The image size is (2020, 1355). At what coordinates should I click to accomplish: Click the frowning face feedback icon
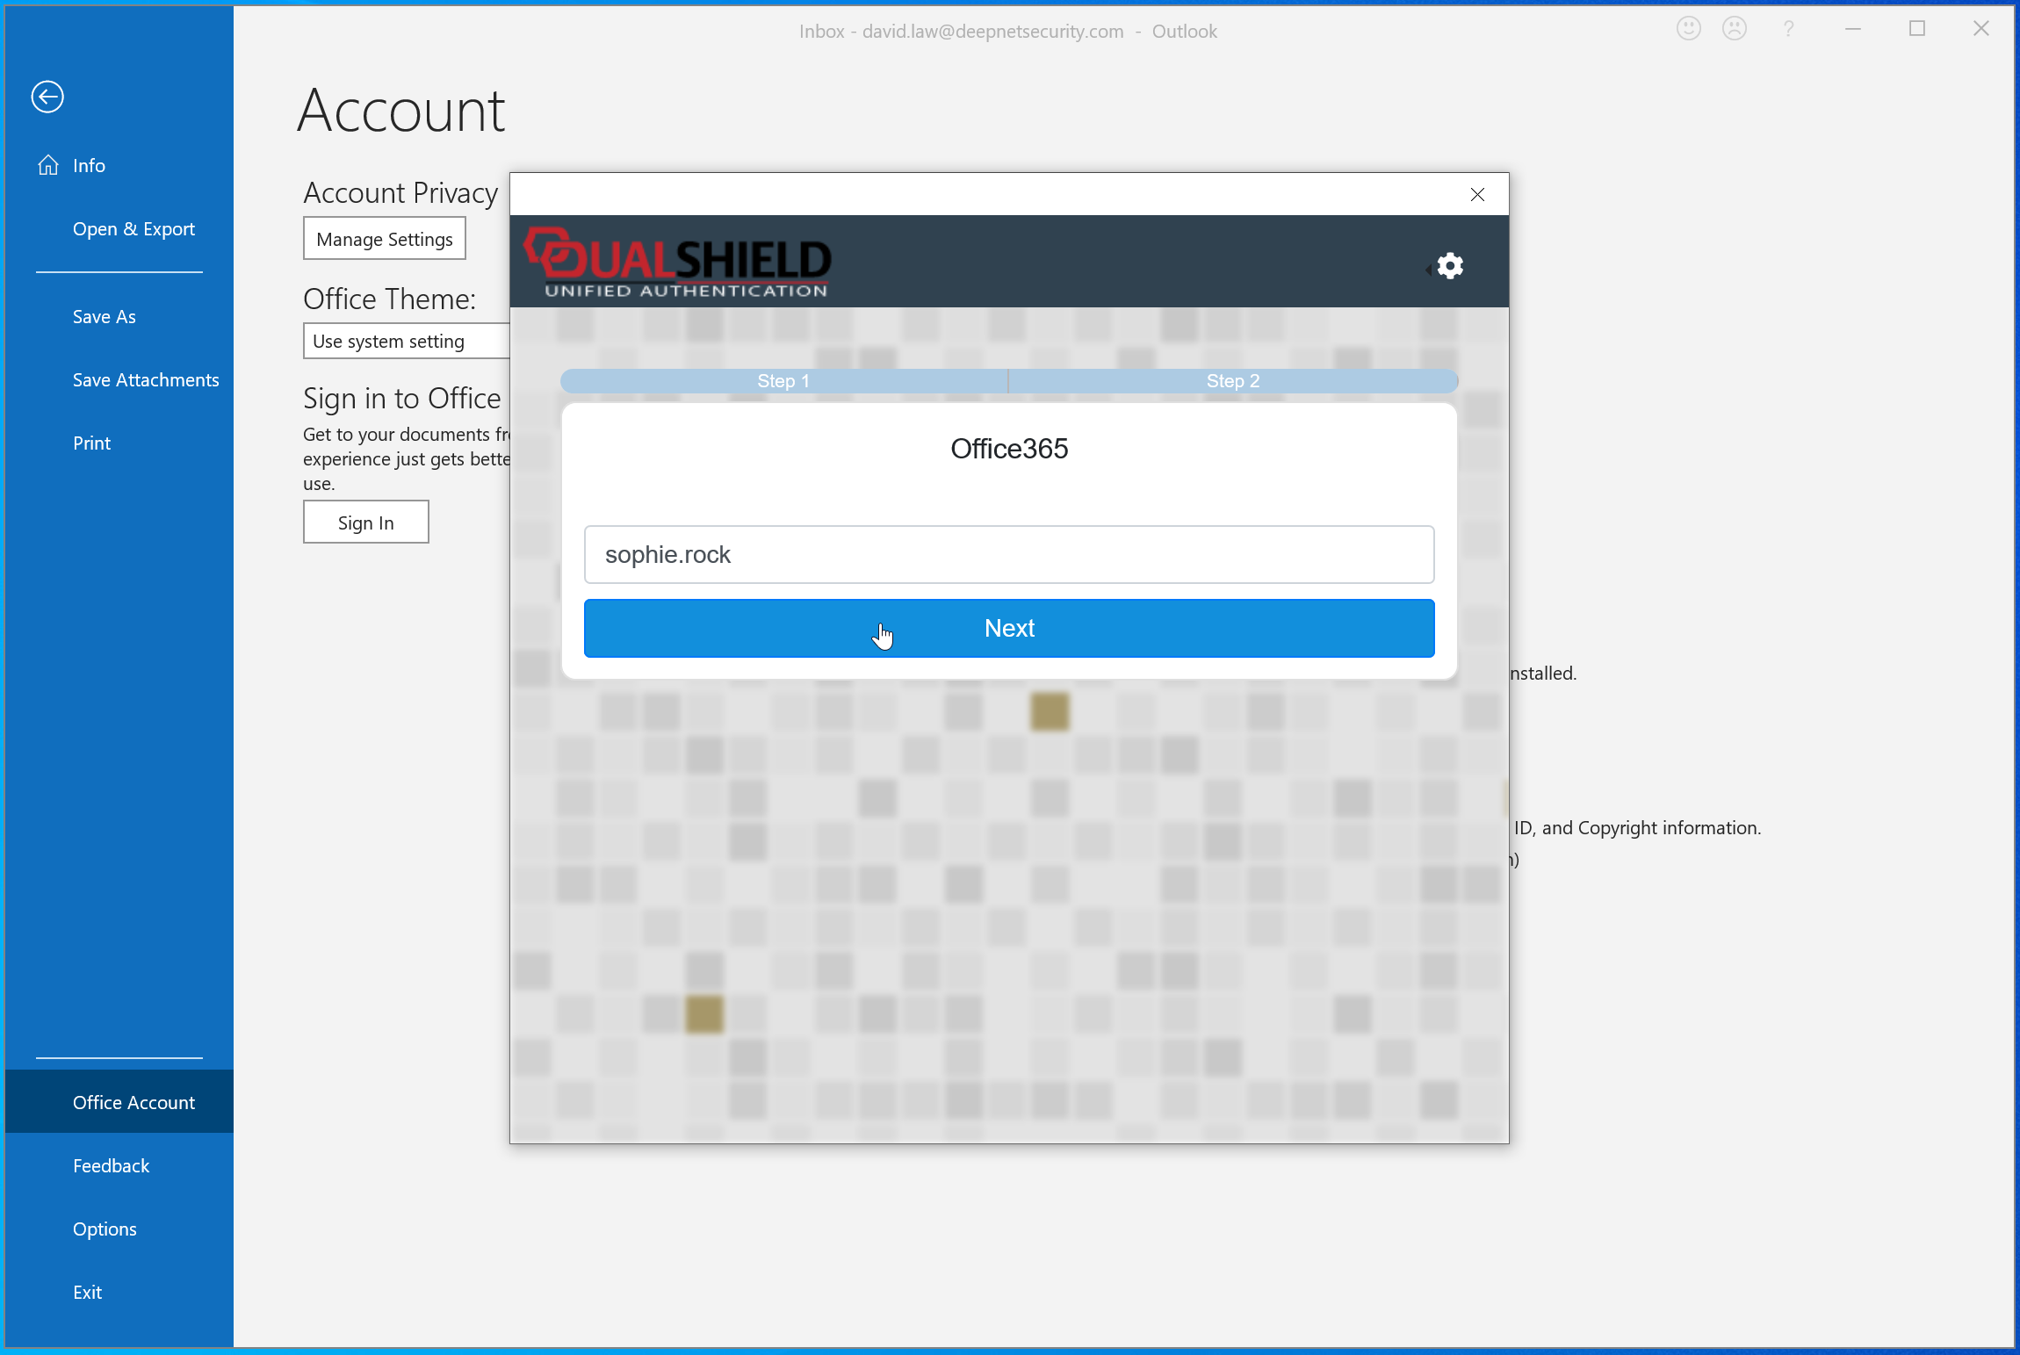(1735, 29)
